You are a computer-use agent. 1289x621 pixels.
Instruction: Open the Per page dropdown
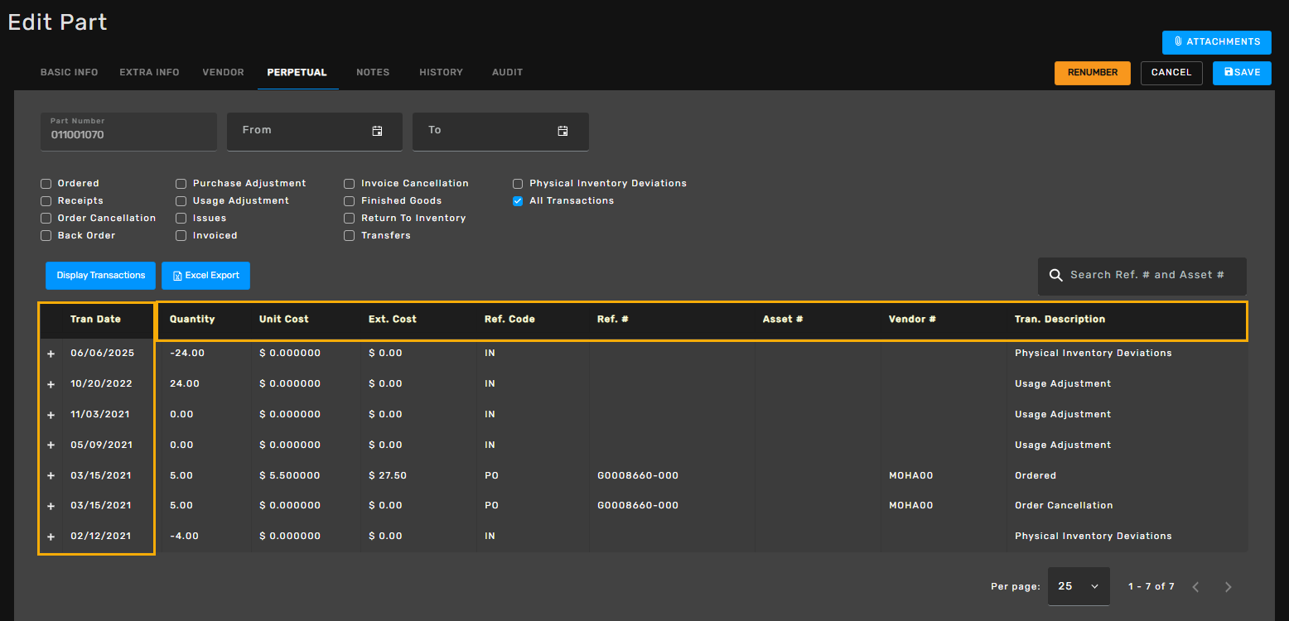[1079, 586]
